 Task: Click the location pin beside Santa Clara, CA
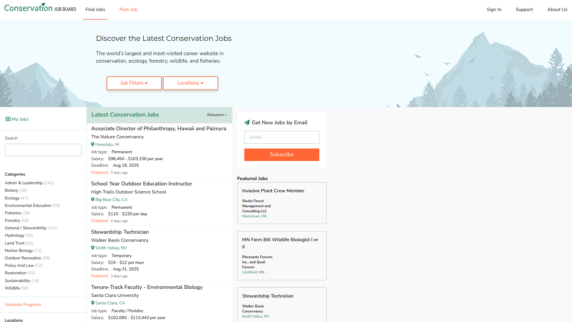(93, 303)
